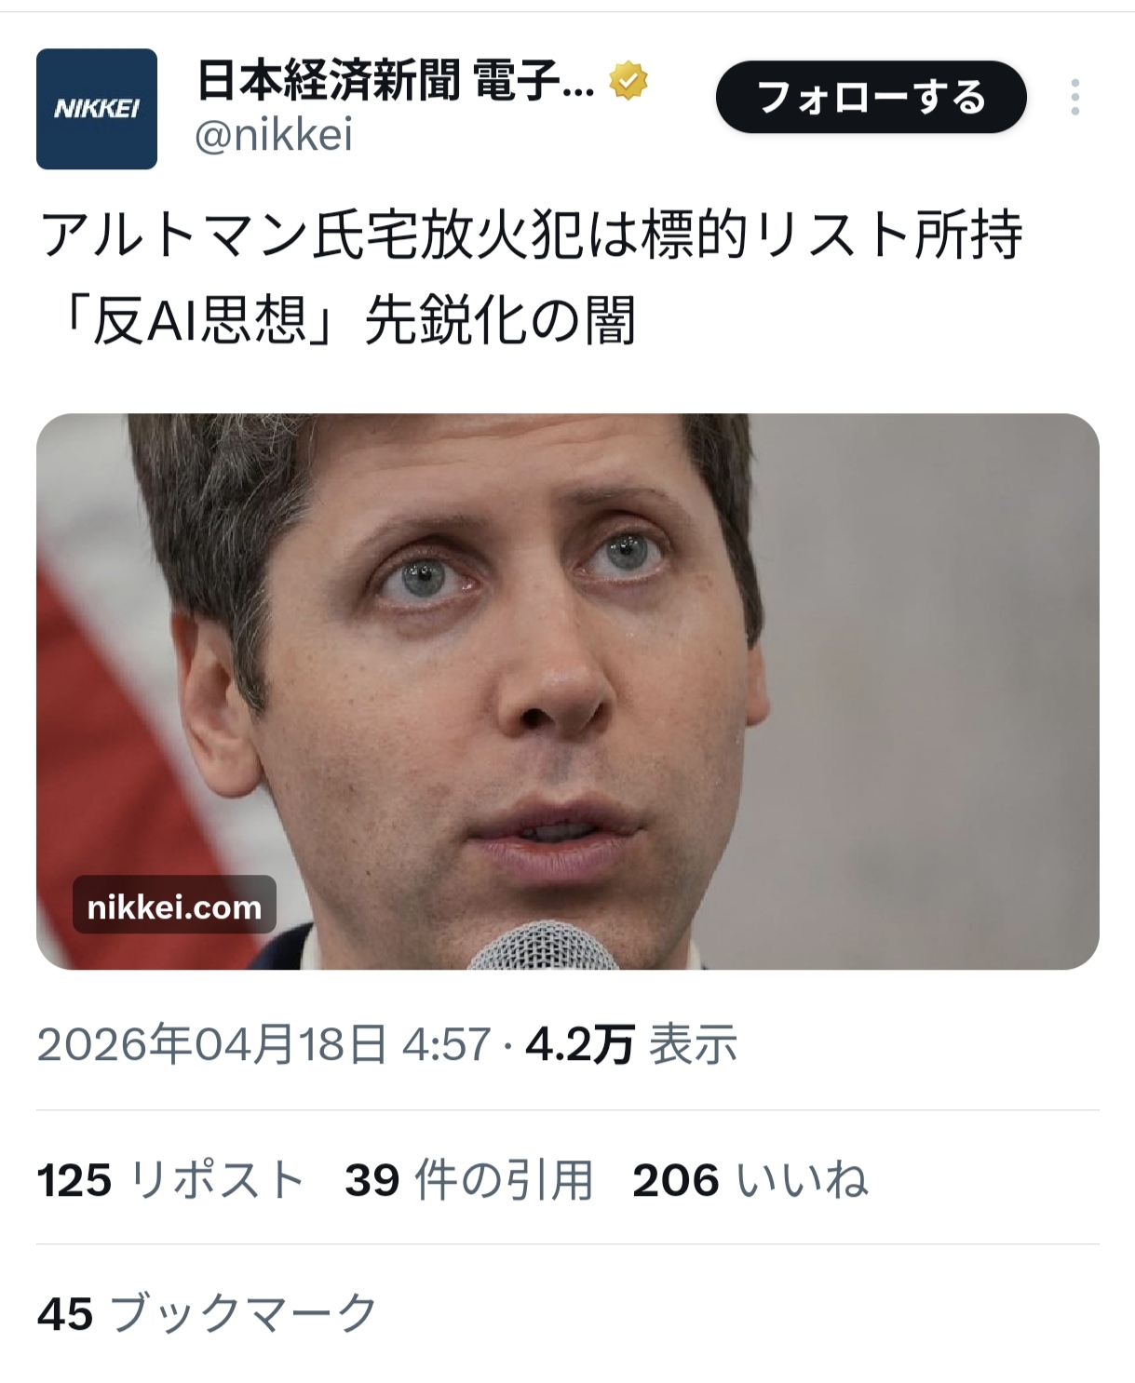
Task: Tap the @nikkei handle
Action: pyautogui.click(x=274, y=136)
